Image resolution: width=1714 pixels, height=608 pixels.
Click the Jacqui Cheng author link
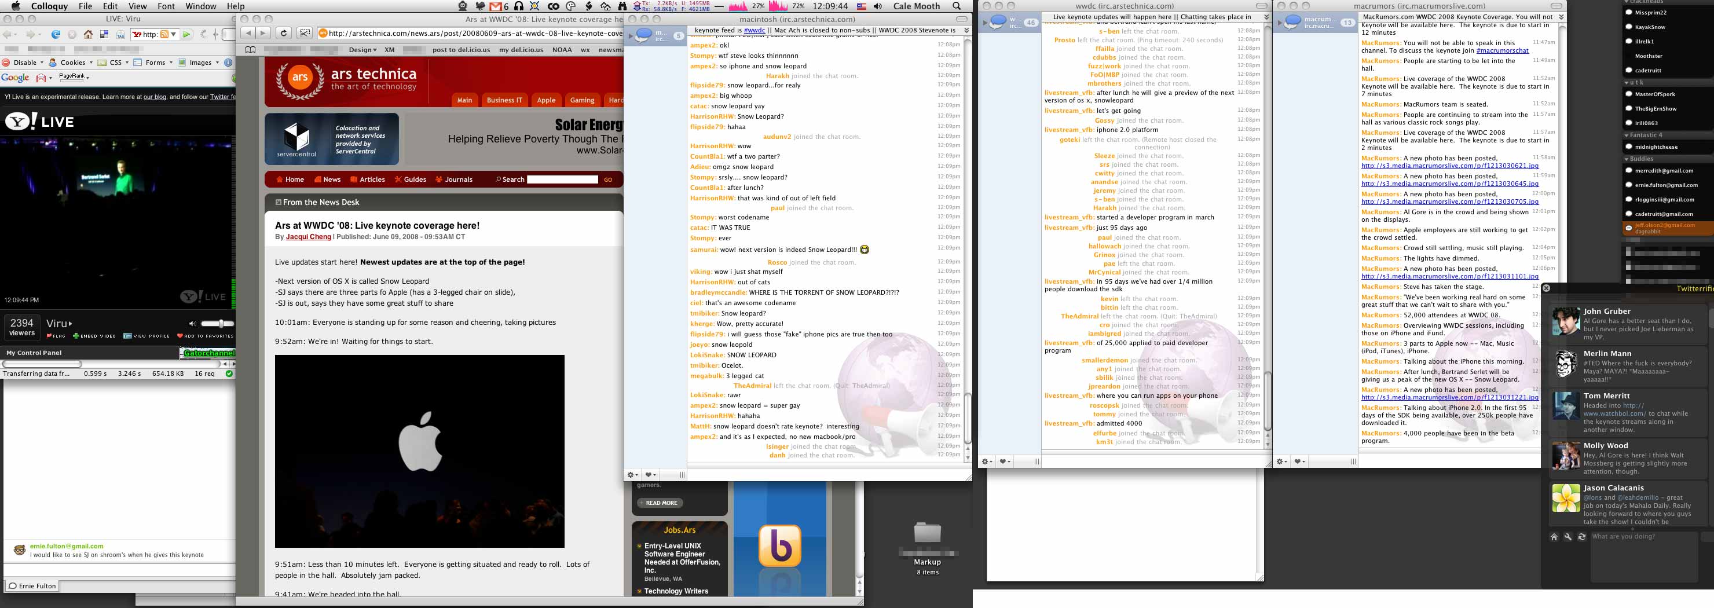click(x=308, y=237)
